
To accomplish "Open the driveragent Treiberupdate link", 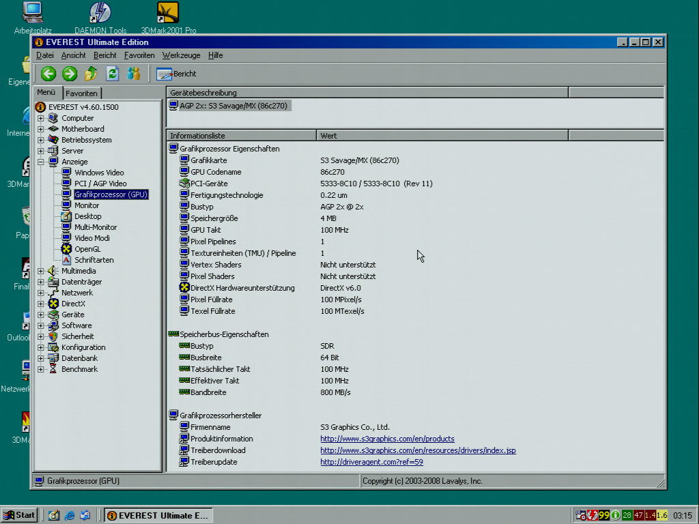I will click(371, 462).
